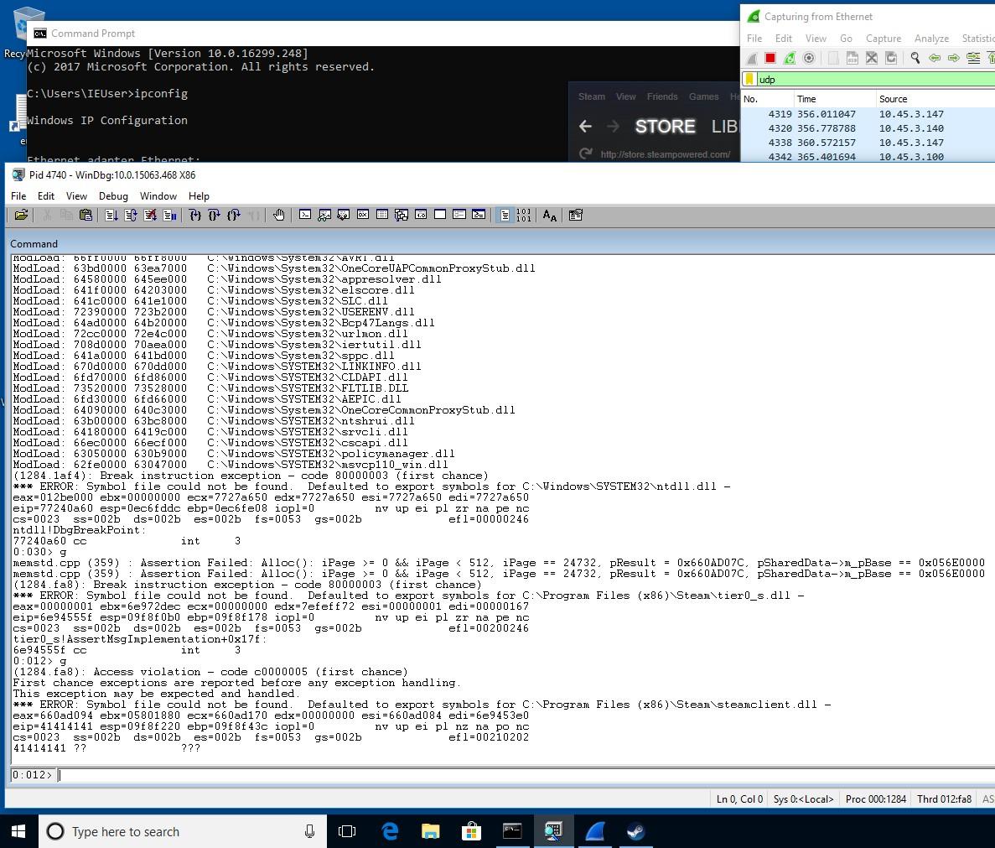Click Find packet magnifier in Wireshark
995x848 pixels.
(915, 58)
